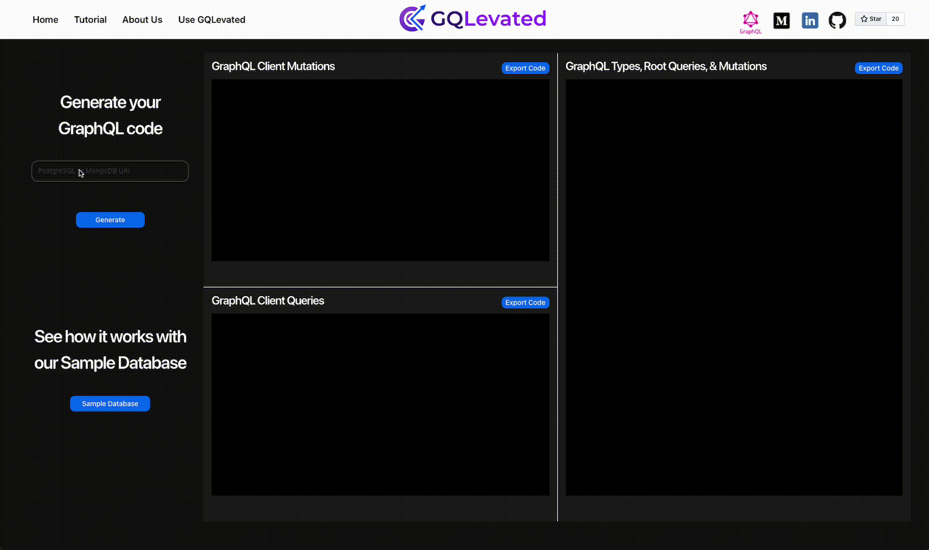
Task: Select Use GQLevated nav item
Action: 212,19
